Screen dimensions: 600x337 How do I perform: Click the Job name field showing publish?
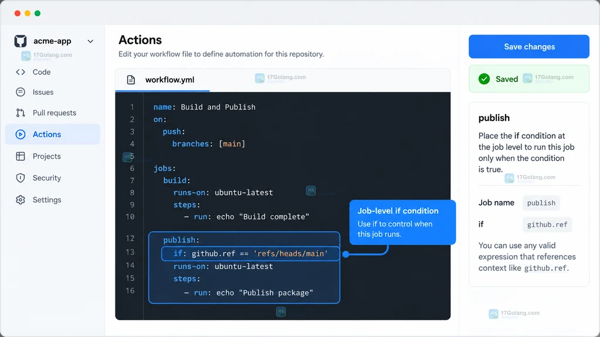[x=541, y=203]
